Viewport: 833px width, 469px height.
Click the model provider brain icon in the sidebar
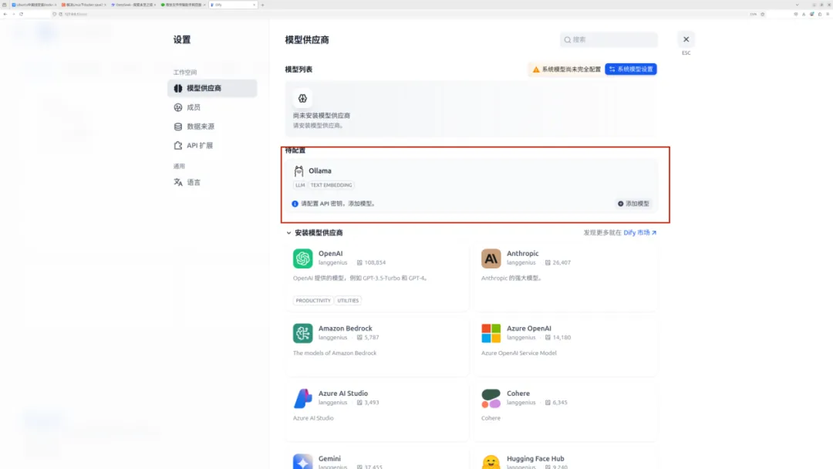178,88
